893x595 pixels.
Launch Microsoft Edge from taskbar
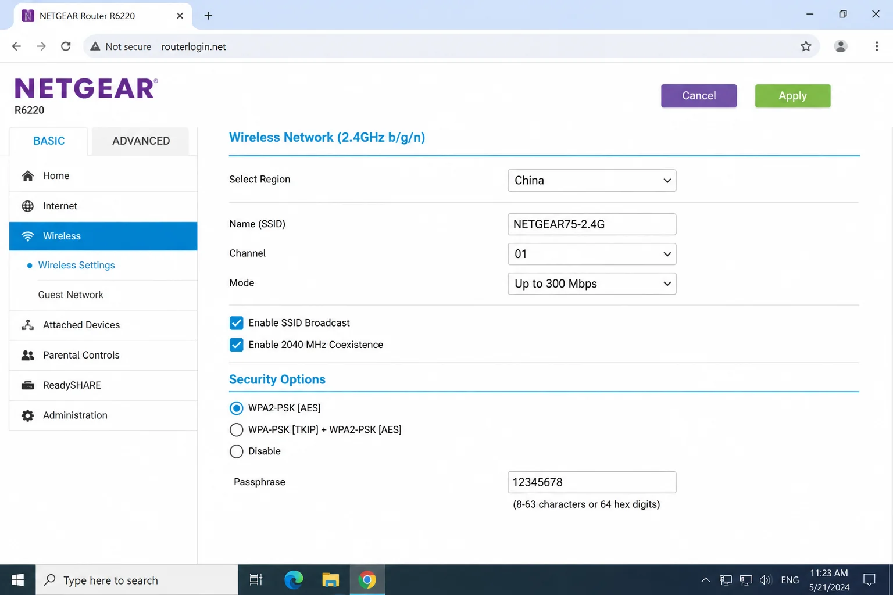click(294, 580)
